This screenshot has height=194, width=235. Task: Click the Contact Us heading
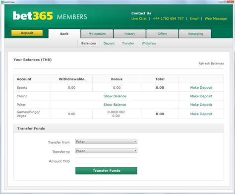[x=141, y=13]
